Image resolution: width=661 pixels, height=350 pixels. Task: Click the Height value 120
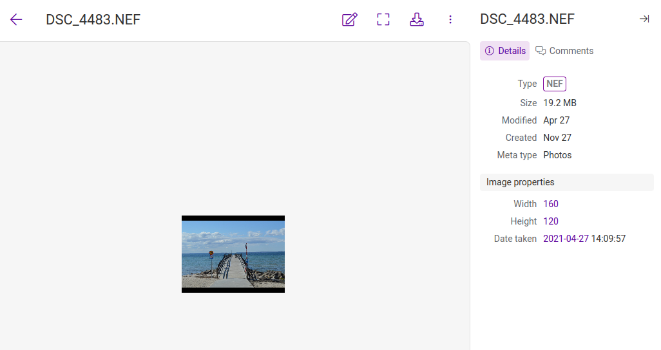point(551,221)
